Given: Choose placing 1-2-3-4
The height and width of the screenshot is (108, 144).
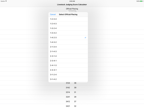Looking at the screenshot, I should click(x=68, y=19).
